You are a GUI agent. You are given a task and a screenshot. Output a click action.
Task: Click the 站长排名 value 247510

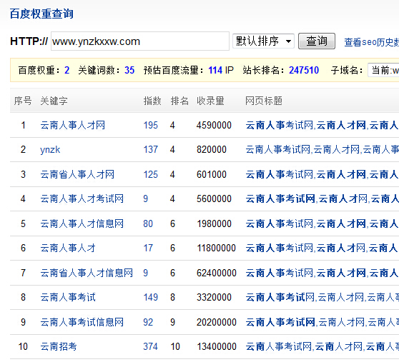[x=304, y=70]
